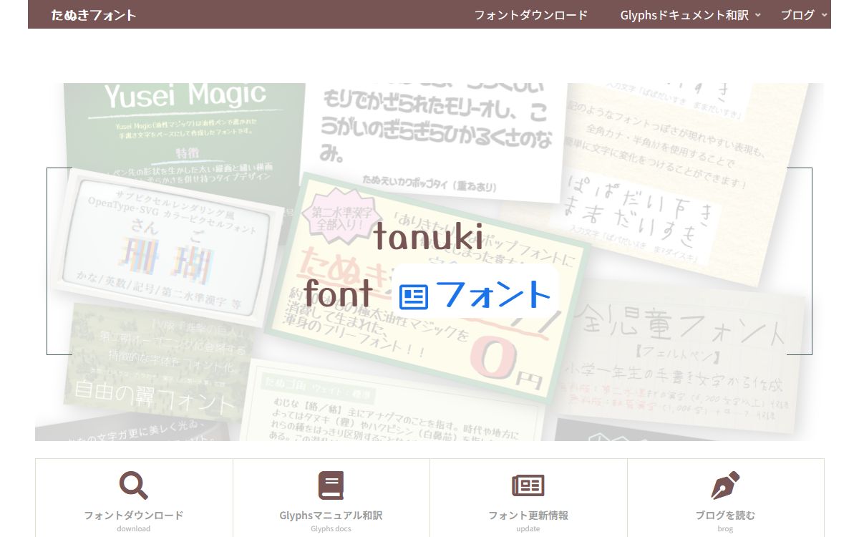Image resolution: width=859 pixels, height=537 pixels.
Task: Click the book icon for Glyphs manual
Action: click(x=331, y=485)
